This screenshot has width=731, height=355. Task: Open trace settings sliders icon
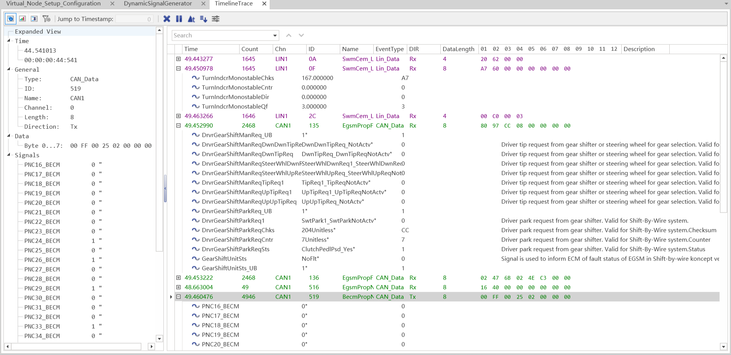tap(216, 19)
